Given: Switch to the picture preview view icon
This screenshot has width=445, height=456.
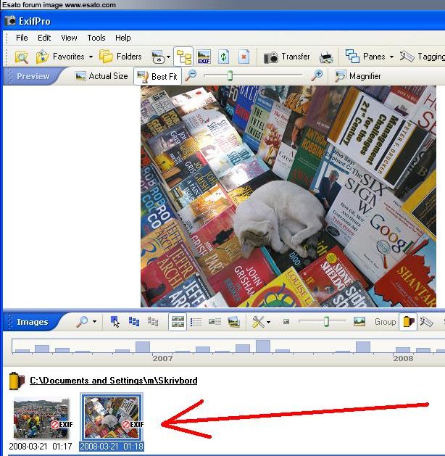Looking at the screenshot, I should pos(234,322).
